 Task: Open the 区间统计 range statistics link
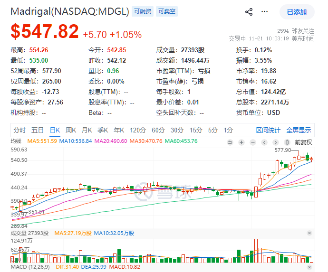[268, 130]
